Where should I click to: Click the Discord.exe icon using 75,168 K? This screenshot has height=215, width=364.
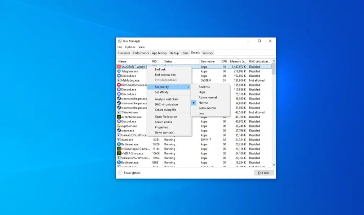point(119,94)
